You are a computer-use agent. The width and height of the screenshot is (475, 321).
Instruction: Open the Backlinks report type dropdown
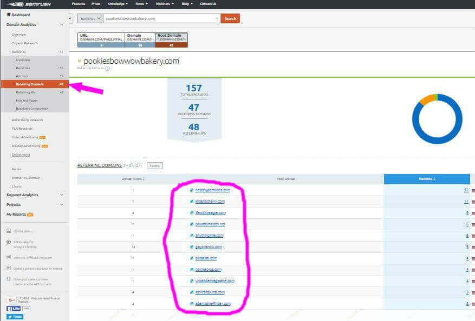point(90,18)
